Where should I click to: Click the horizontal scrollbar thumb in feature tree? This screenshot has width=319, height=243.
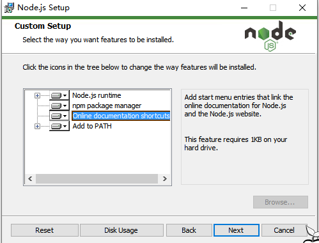[x=97, y=178]
